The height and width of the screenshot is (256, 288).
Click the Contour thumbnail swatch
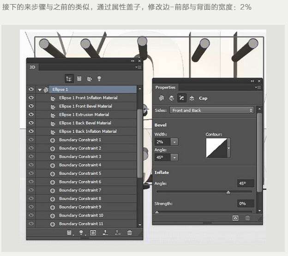216,148
